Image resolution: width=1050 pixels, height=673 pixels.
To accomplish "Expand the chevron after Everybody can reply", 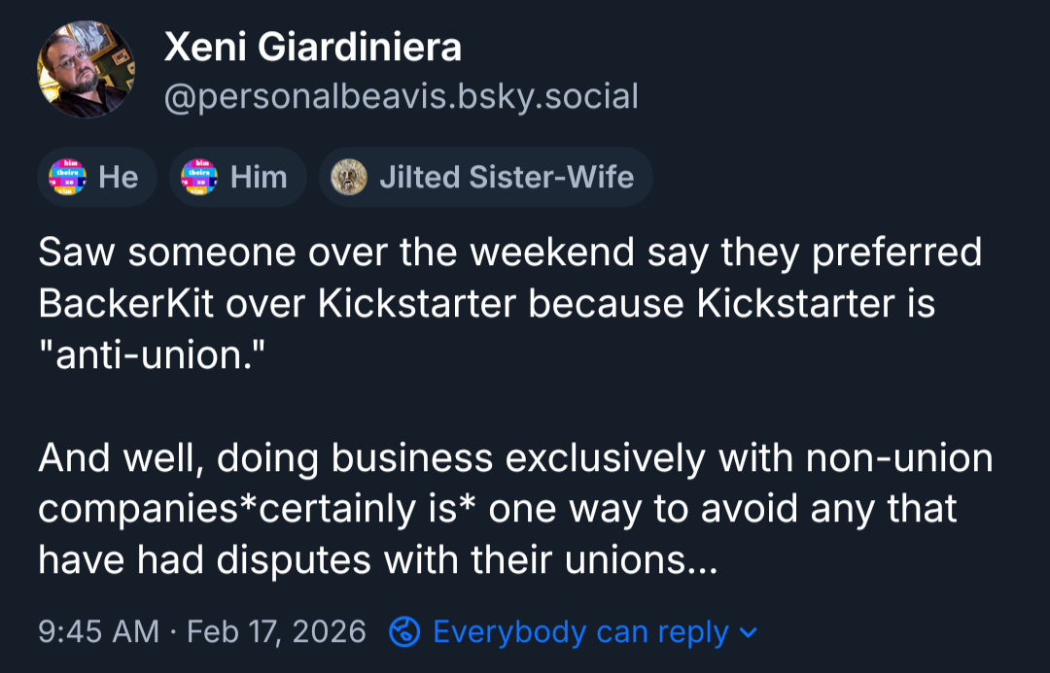I will [748, 632].
